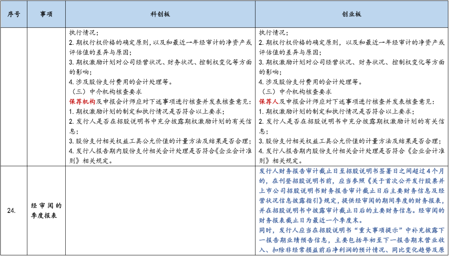449x256 pixels.
Task: Click 1. 期权激励计划的制定和执行情况 line in 创业板
Action: coord(337,111)
